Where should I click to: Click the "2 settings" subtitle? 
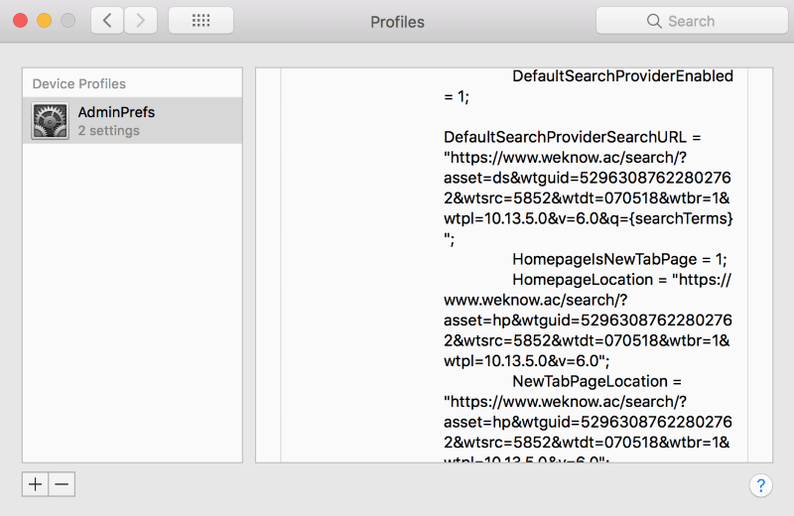[108, 131]
